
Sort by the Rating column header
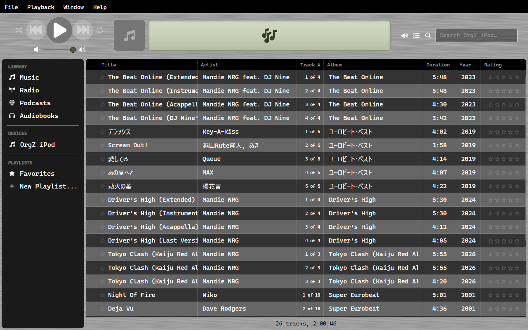coord(503,65)
